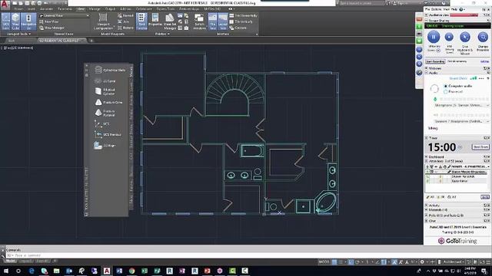Select UCS tool in tool palette
The image size is (492, 276).
[x=102, y=124]
